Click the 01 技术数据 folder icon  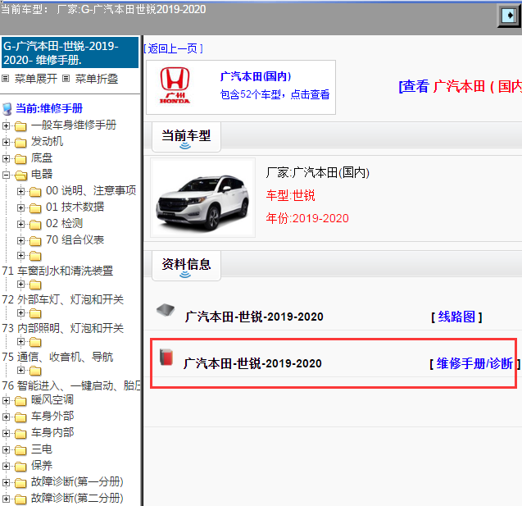(35, 208)
